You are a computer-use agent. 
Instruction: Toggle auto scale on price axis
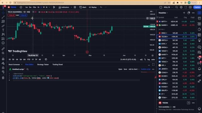click(153, 60)
